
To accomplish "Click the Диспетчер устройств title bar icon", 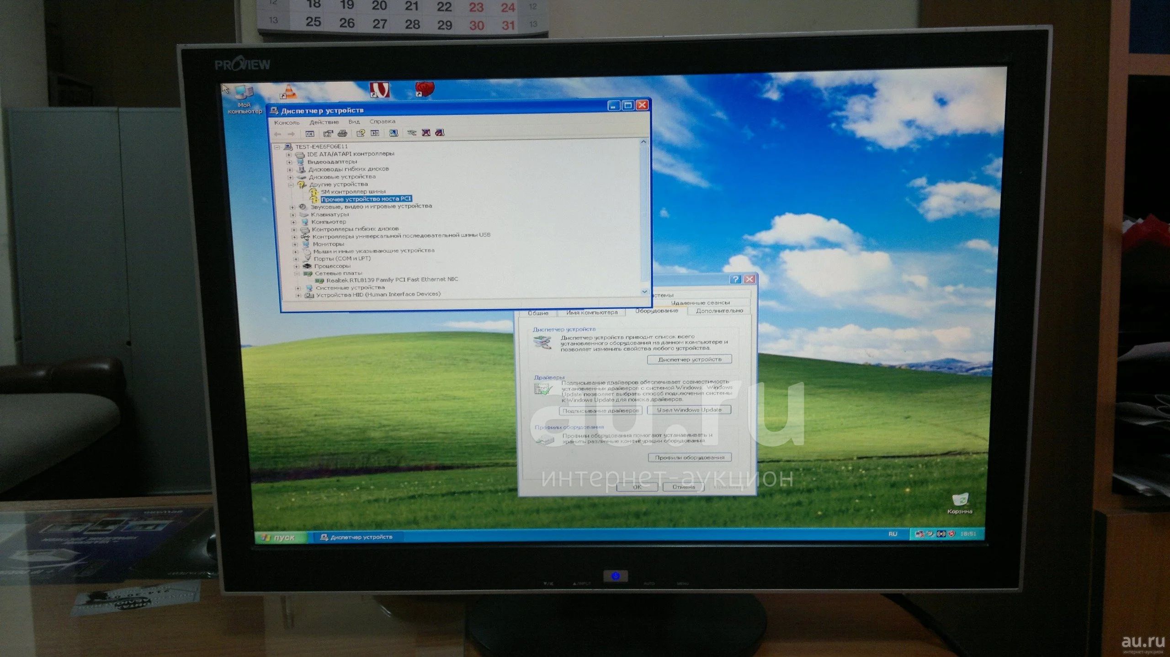I will pos(274,111).
